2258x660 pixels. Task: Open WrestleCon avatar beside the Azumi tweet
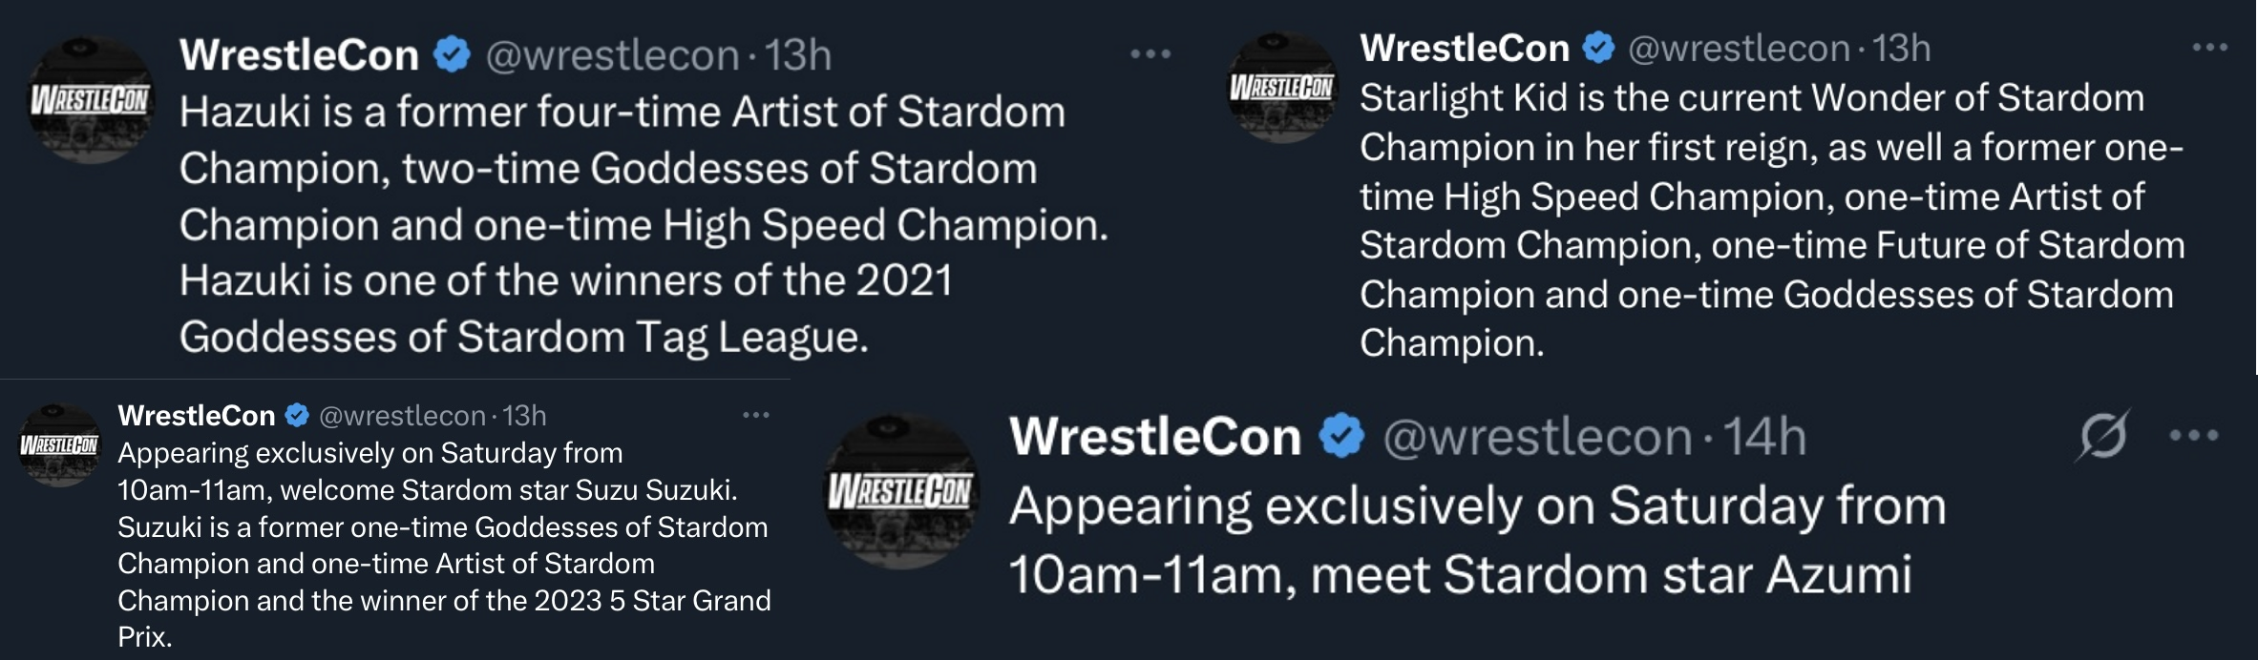click(x=901, y=491)
